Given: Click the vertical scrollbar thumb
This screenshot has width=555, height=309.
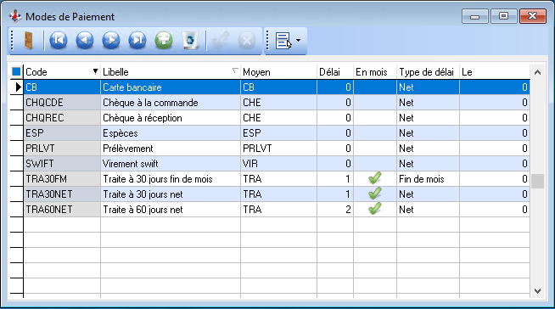Looking at the screenshot, I should point(537,181).
